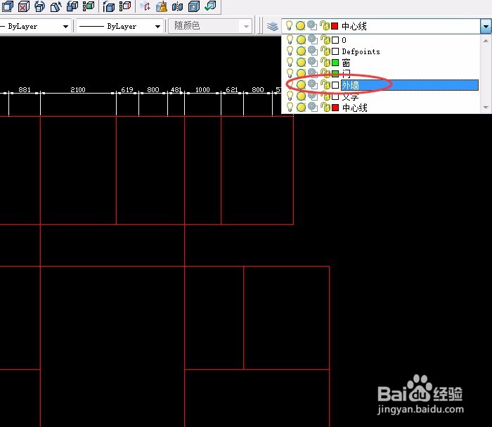492x427 pixels.
Task: Select the Shell solid editing tool
Action: 193,6
